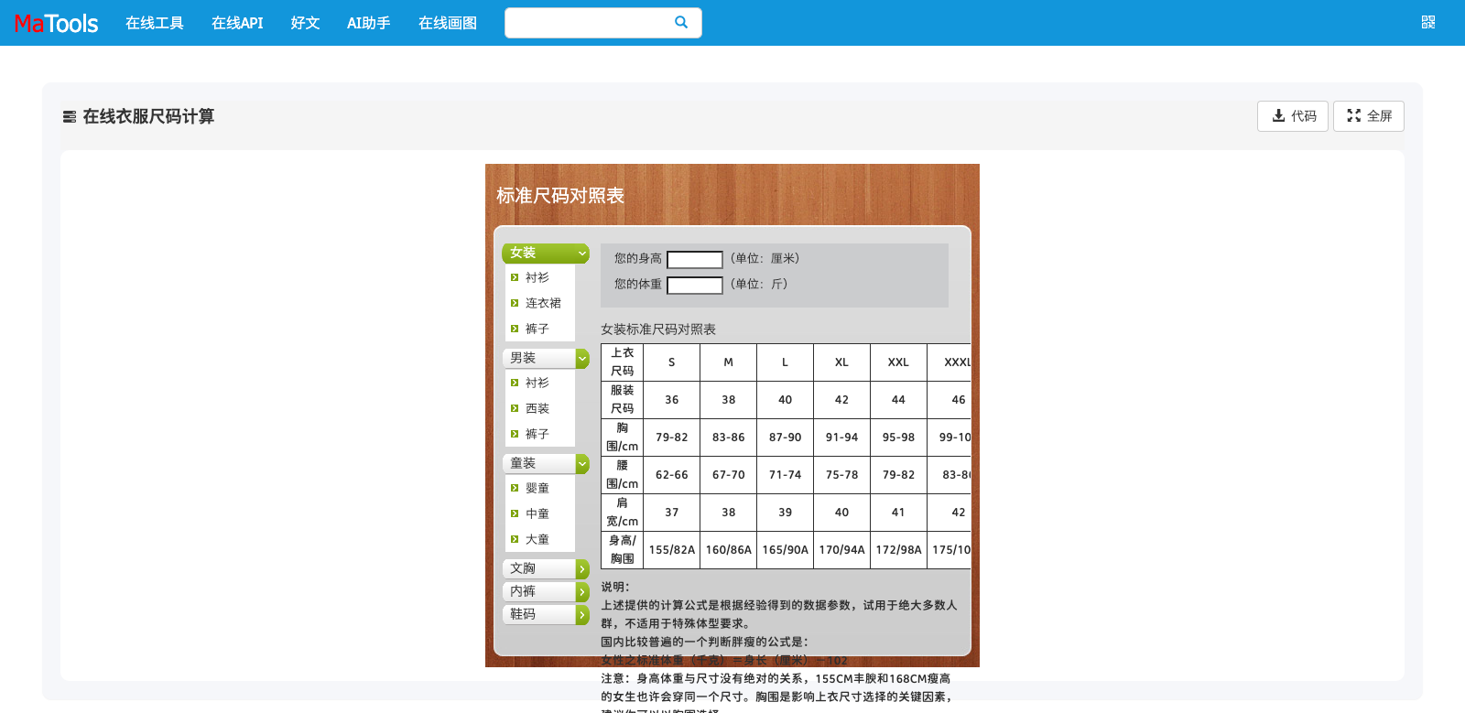Click the list icon beside 在线衣服尺码计算

point(70,117)
